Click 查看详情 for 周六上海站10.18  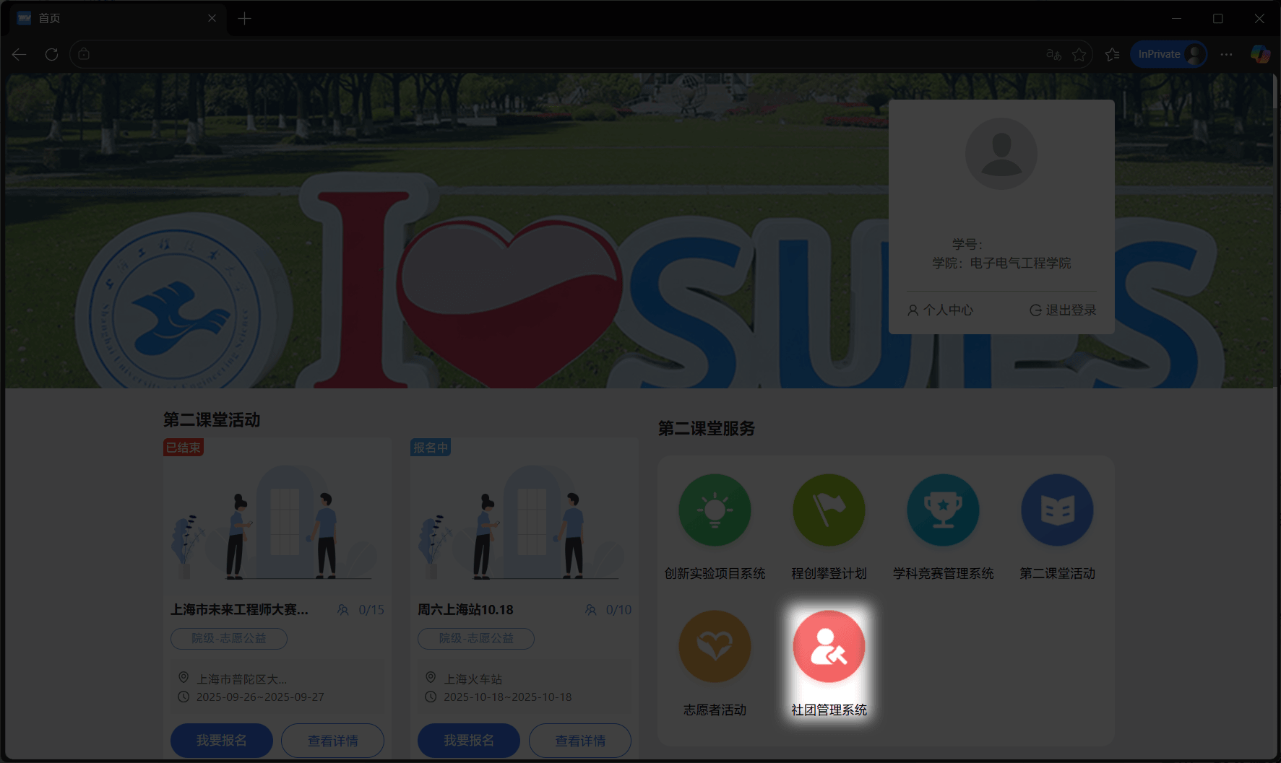(579, 741)
